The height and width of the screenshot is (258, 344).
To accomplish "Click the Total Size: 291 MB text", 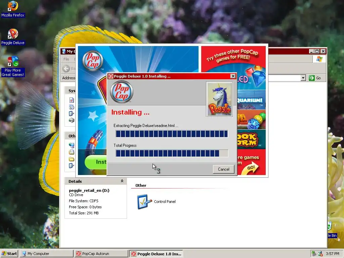I will coord(84,213).
